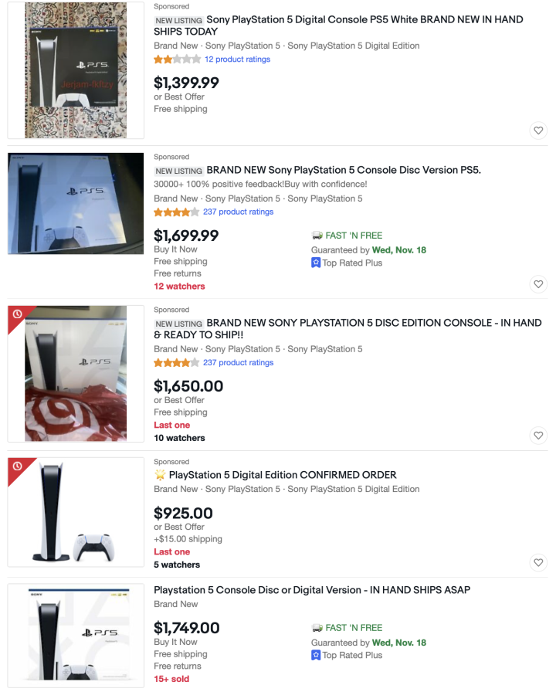Open 'Playstation 5 Console Disc or Digital Version' listing
This screenshot has height=692, width=556.
(312, 590)
